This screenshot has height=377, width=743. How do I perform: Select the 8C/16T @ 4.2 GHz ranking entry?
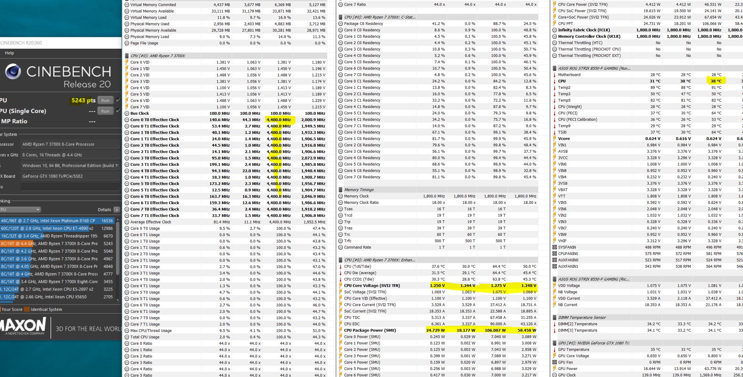[x=57, y=251]
